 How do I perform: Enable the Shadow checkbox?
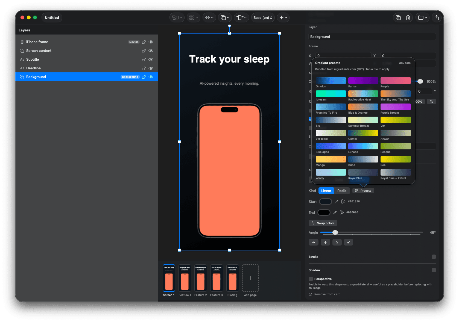434,270
